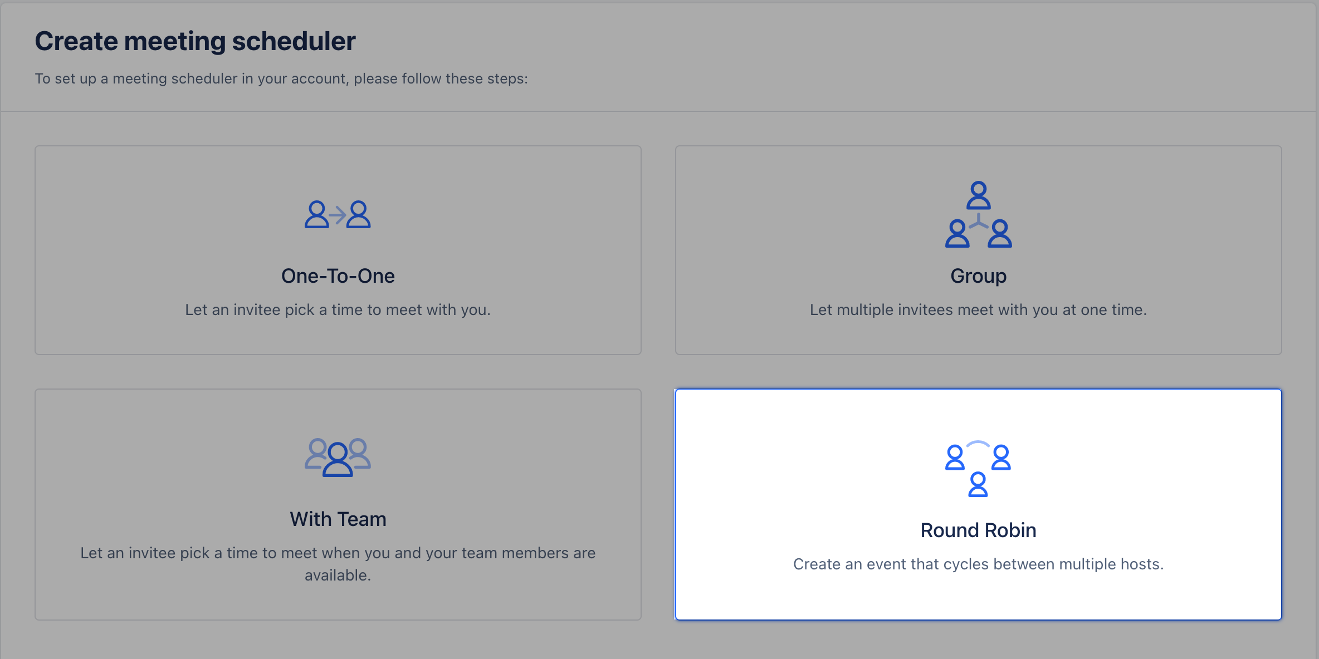1319x659 pixels.
Task: Click 'Let an invitee pick a time to meet with you' description
Action: pyautogui.click(x=338, y=309)
